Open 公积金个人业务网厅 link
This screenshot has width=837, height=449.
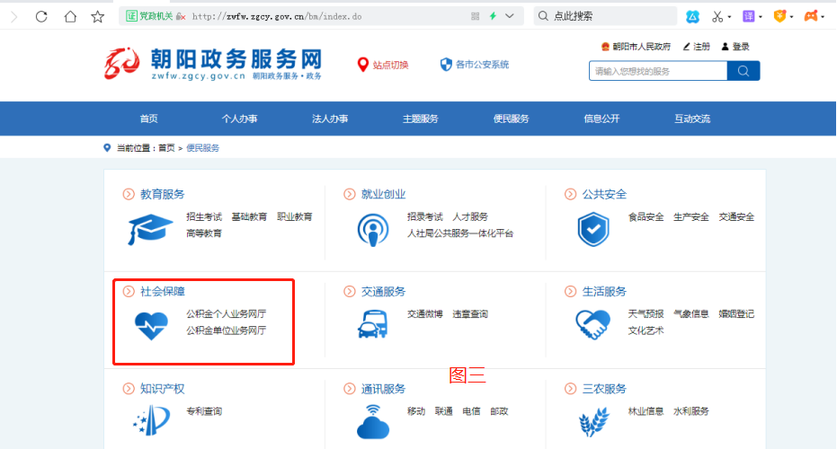pyautogui.click(x=227, y=314)
